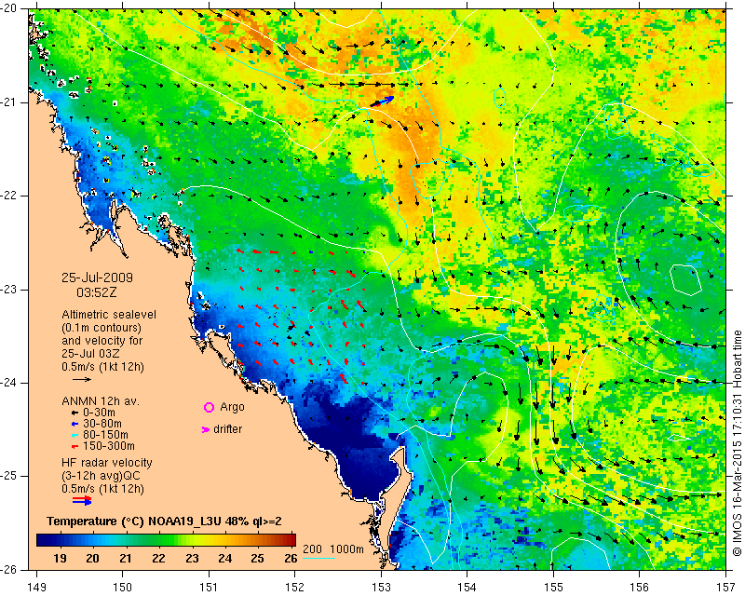
Task: Click the '155' longitude axis label
Action: click(x=553, y=588)
